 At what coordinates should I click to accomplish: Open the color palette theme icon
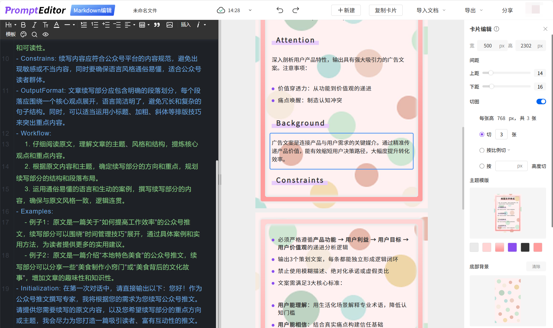coord(24,34)
